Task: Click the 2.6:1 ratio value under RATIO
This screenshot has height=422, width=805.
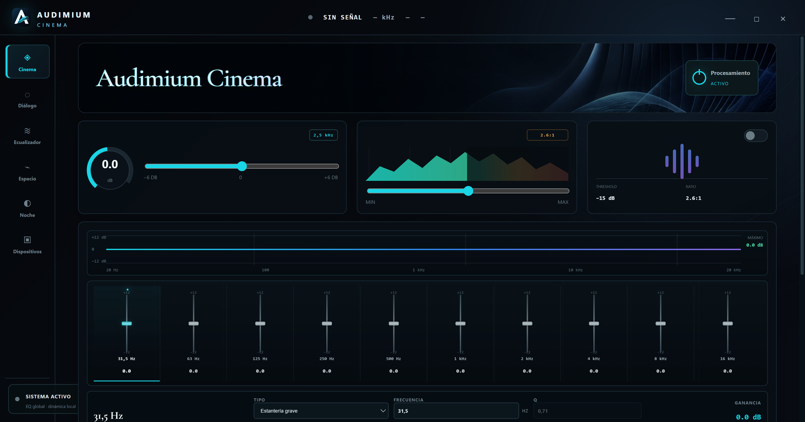Action: pyautogui.click(x=693, y=198)
